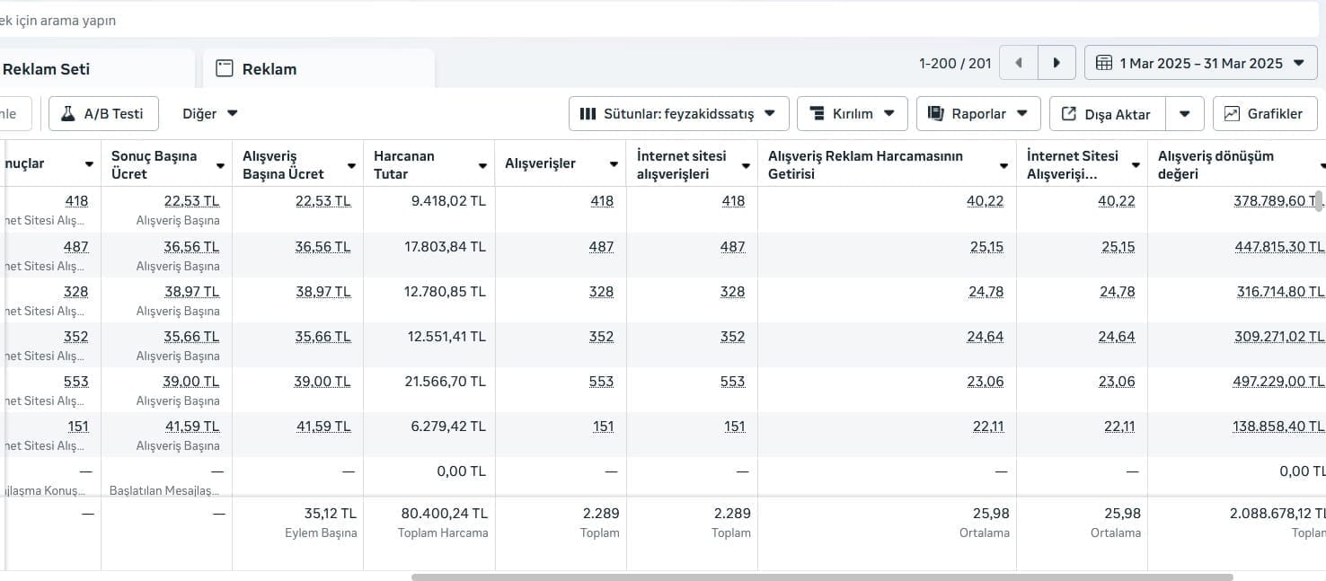Image resolution: width=1326 pixels, height=581 pixels.
Task: Click the Kırılım breakdown icon
Action: click(x=818, y=114)
